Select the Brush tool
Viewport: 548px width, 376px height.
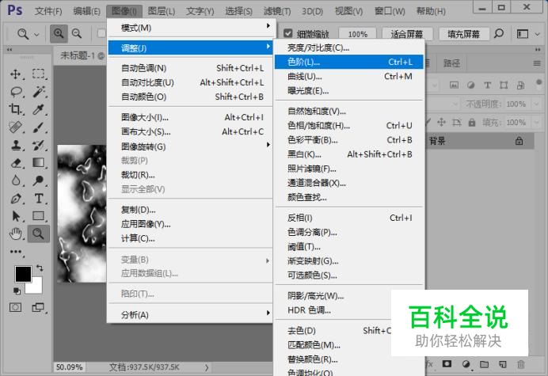pyautogui.click(x=39, y=127)
